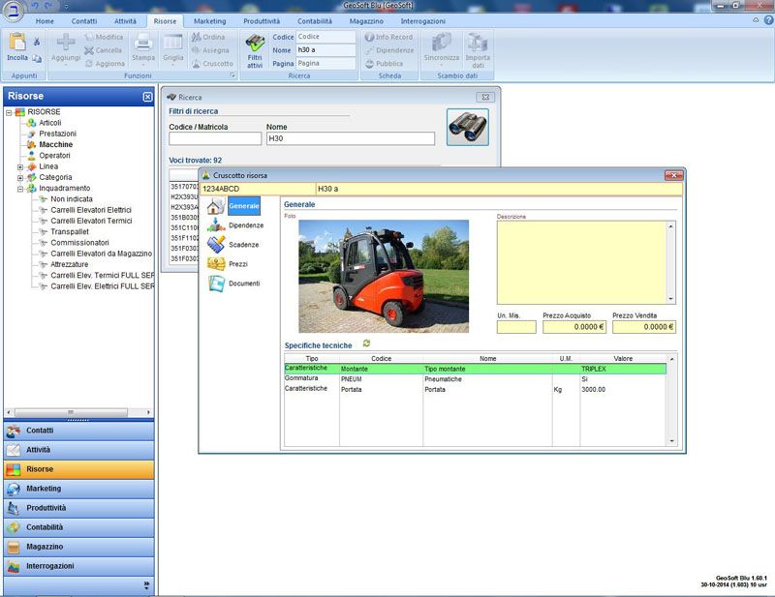775x597 pixels.
Task: Refresh the Specifiche tecniche list
Action: point(366,343)
